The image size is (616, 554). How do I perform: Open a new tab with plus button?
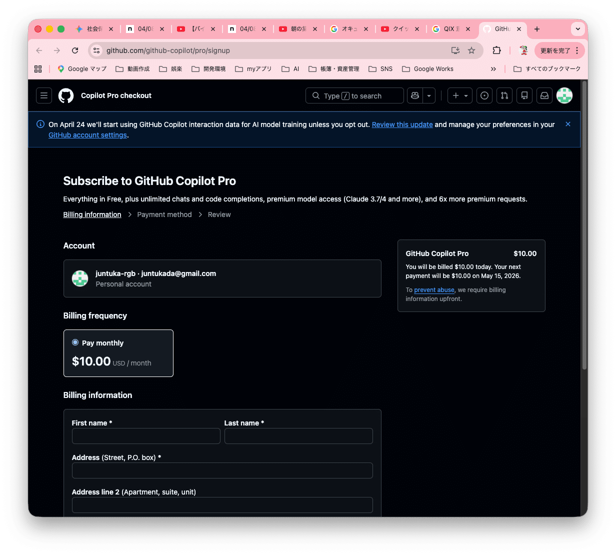click(x=537, y=29)
